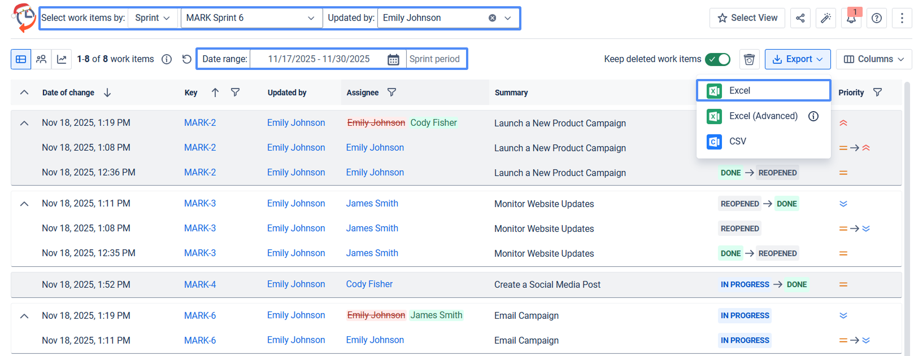Screen dimensions: 914x356
Task: Open the vertical three-dot more menu
Action: pyautogui.click(x=902, y=18)
